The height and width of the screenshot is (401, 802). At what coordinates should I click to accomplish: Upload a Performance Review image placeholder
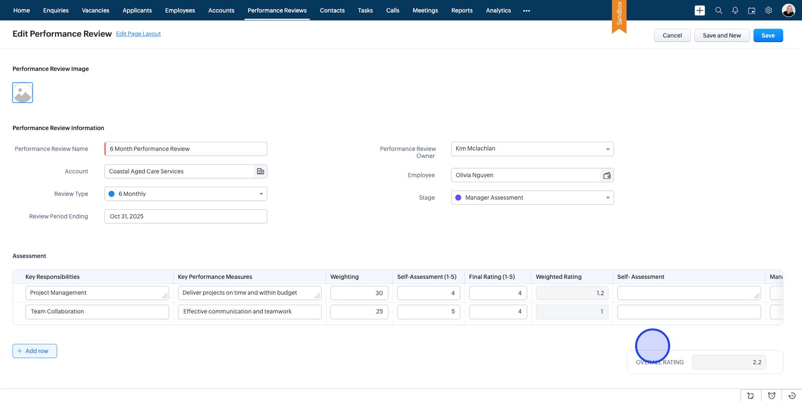(x=23, y=93)
